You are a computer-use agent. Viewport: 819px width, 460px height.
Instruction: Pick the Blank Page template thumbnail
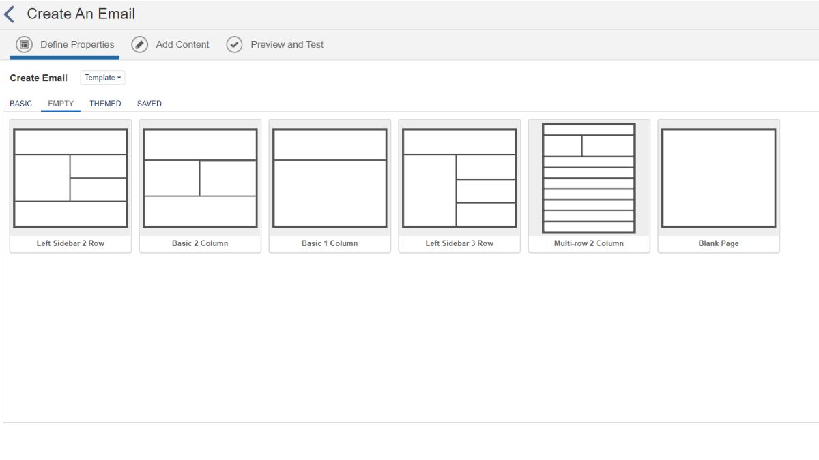719,178
